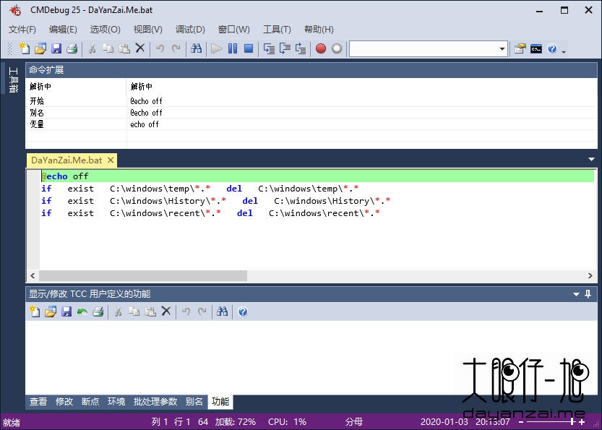Click green revert arrow in function panel
The height and width of the screenshot is (430, 602).
[x=82, y=311]
